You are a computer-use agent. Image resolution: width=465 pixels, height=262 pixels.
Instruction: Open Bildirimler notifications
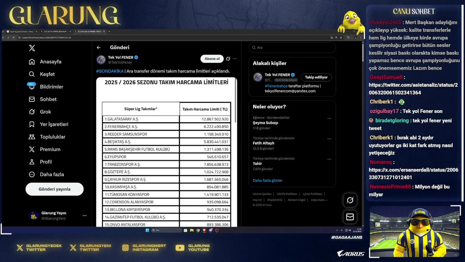point(46,87)
